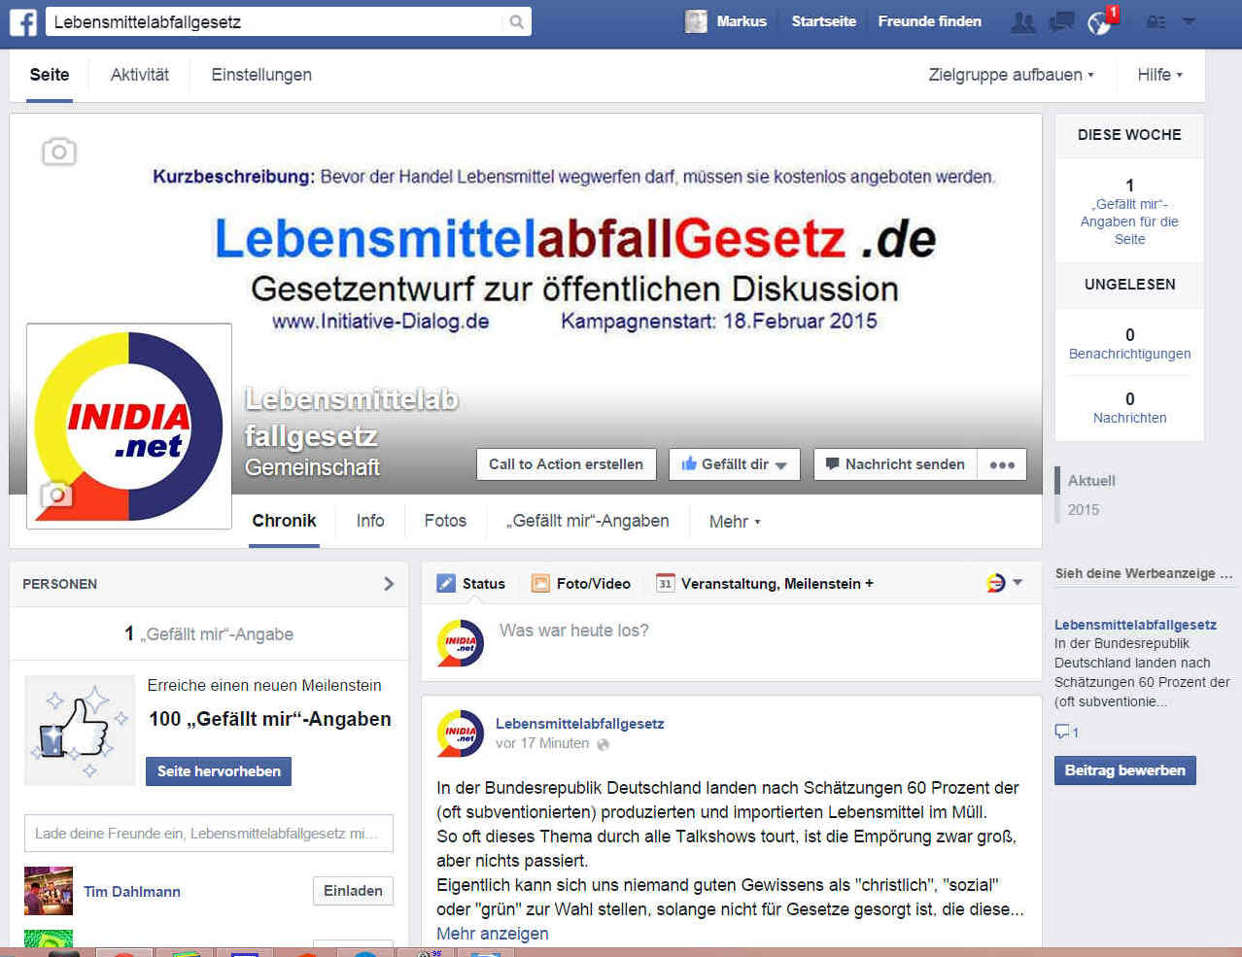The width and height of the screenshot is (1242, 957).
Task: Select the Fotos tab
Action: tap(445, 521)
